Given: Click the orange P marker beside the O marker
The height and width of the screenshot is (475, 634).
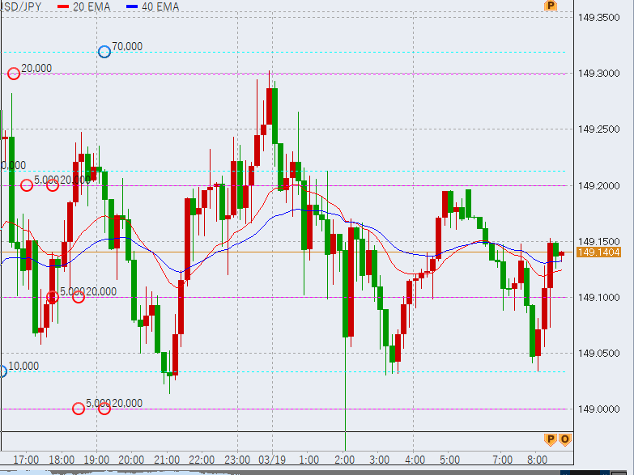Looking at the screenshot, I should coord(551,439).
